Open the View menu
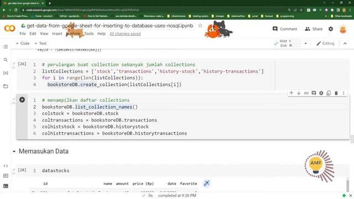 point(44,34)
